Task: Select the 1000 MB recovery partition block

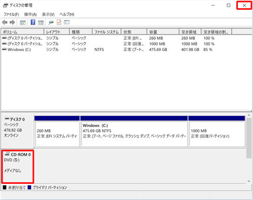Action: 217,131
